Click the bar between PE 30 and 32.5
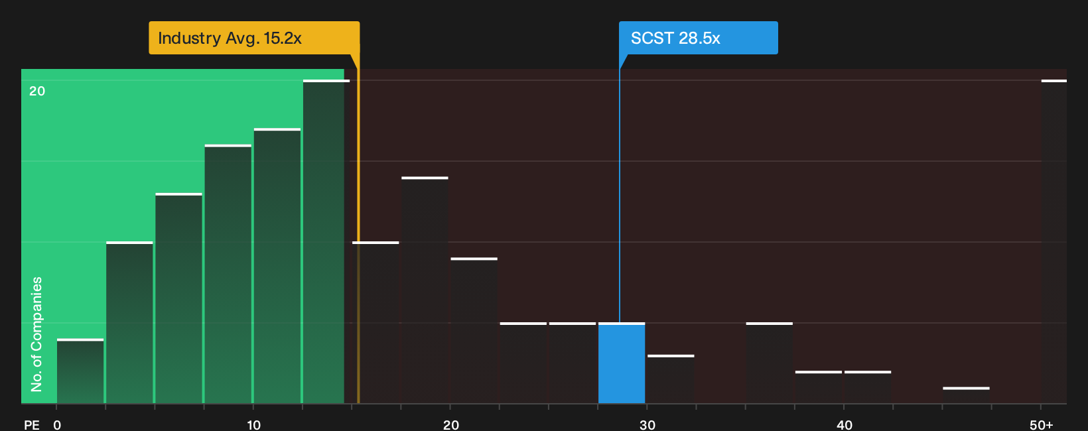 point(671,379)
